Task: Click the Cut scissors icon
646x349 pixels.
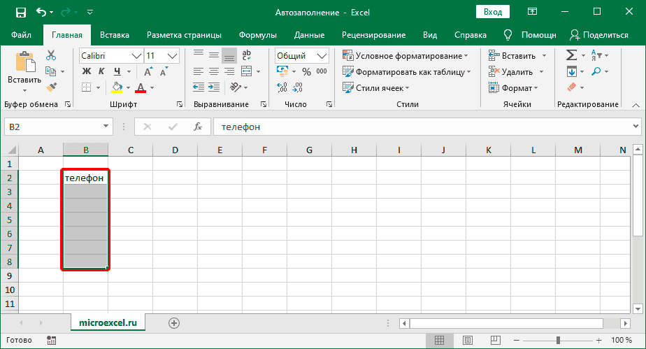Action: [51, 56]
